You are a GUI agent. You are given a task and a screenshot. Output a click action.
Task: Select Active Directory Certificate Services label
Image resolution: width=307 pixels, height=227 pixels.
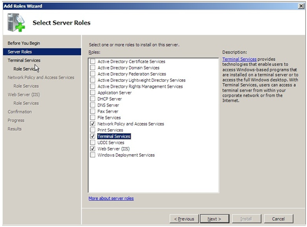131,62
